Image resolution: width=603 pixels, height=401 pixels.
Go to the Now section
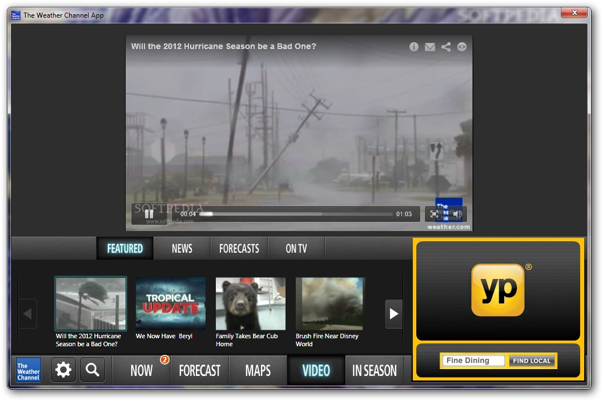[142, 371]
